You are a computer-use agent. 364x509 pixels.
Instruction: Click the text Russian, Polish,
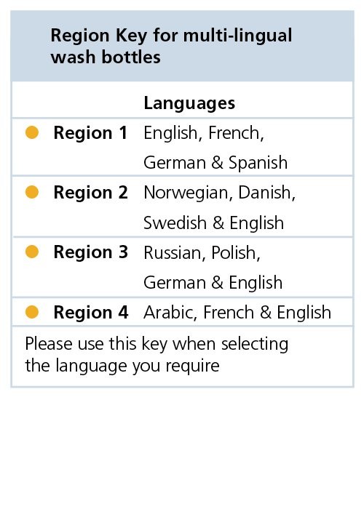coord(202,252)
